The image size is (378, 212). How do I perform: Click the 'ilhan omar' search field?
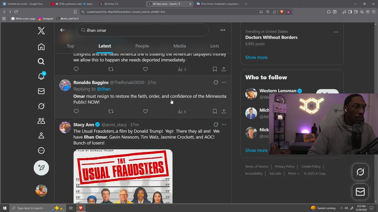point(143,30)
